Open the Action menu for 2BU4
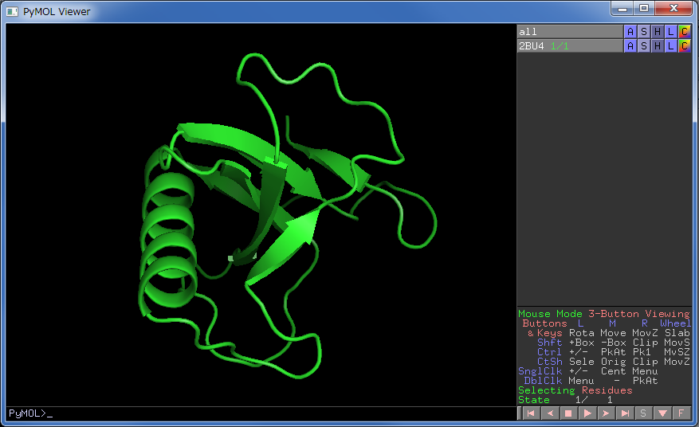Image resolution: width=699 pixels, height=427 pixels. click(x=630, y=46)
